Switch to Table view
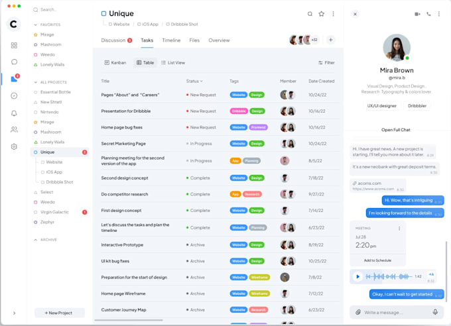 145,63
